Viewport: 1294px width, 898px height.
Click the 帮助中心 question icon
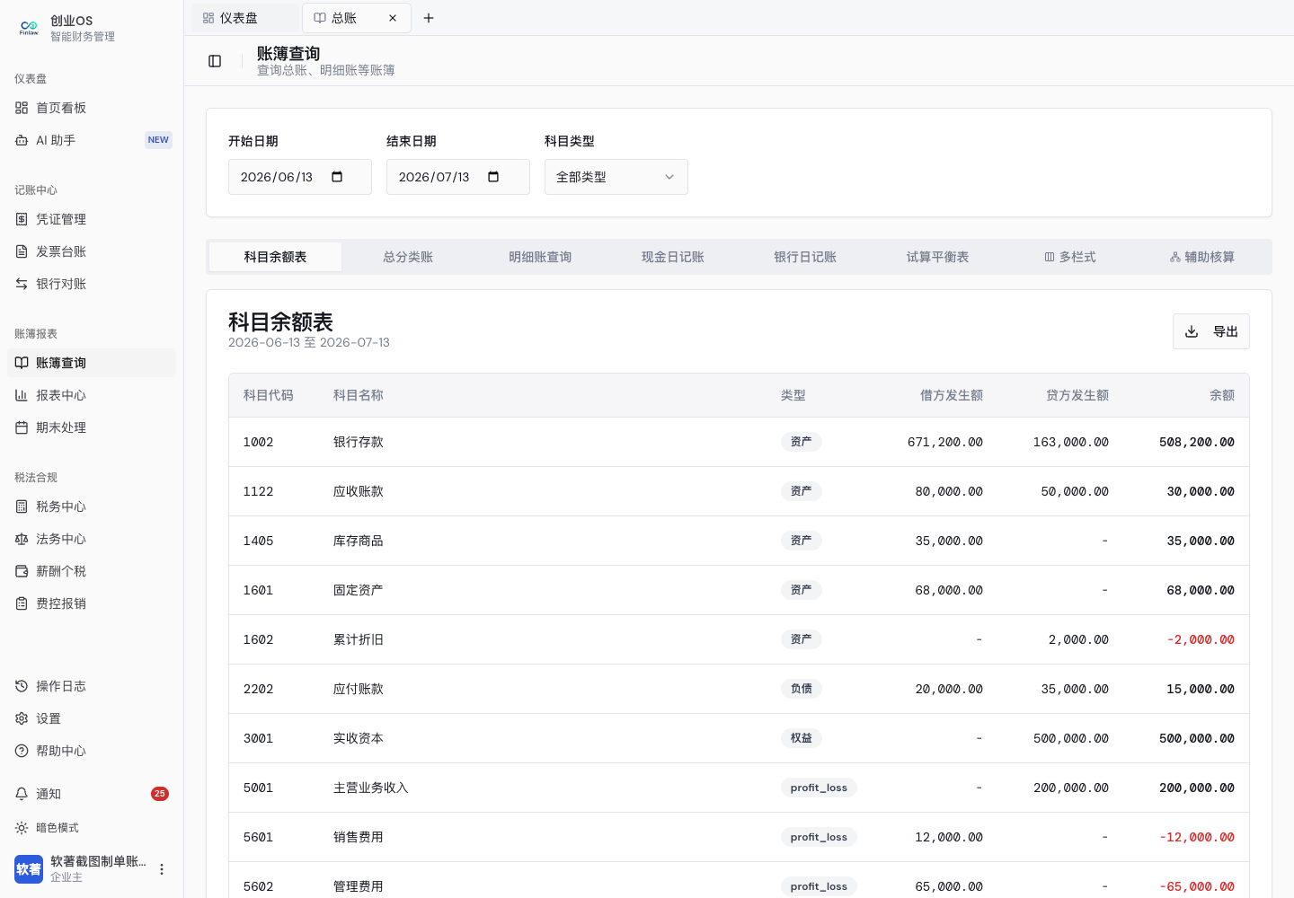22,751
